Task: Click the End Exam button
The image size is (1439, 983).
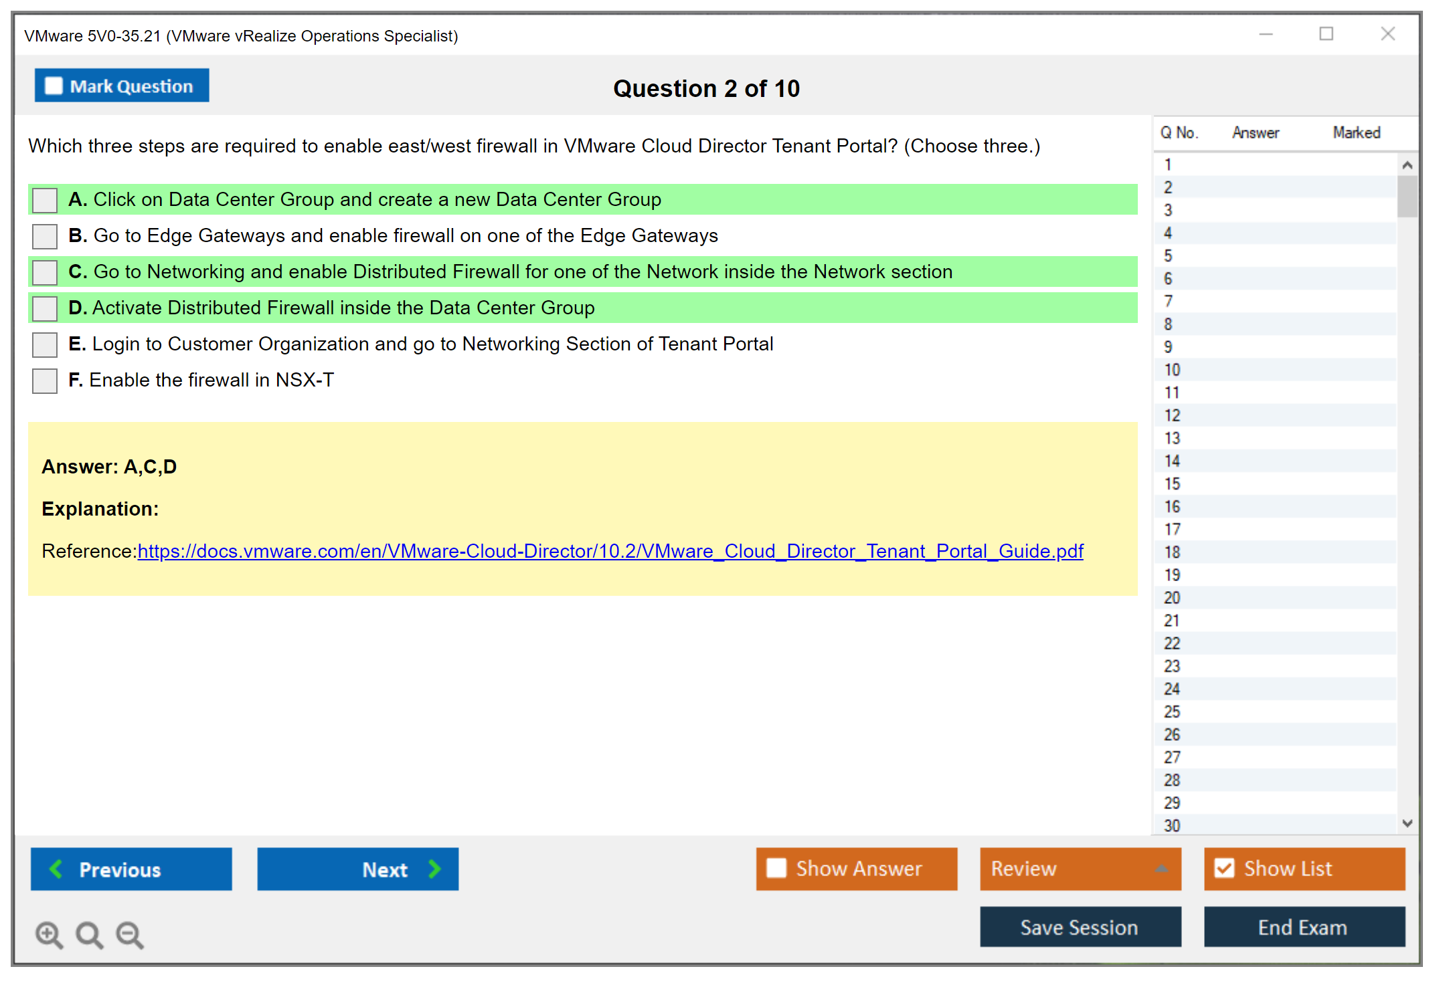Action: coord(1303,927)
